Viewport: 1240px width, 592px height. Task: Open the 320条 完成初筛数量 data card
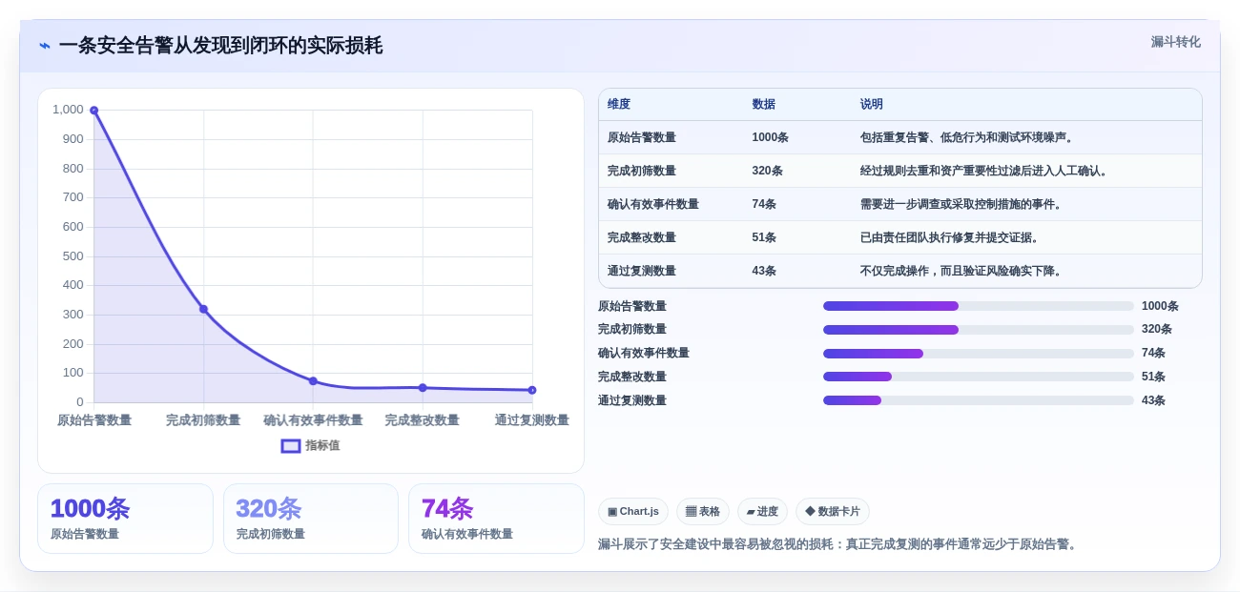[311, 519]
